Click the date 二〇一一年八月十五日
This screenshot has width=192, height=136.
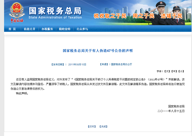click(171, 111)
